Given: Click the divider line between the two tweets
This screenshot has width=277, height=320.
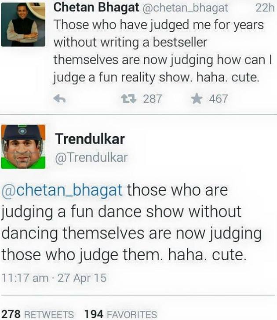Looking at the screenshot, I should [138, 114].
